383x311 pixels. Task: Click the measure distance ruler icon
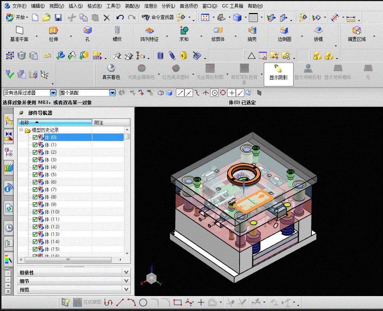351,18
